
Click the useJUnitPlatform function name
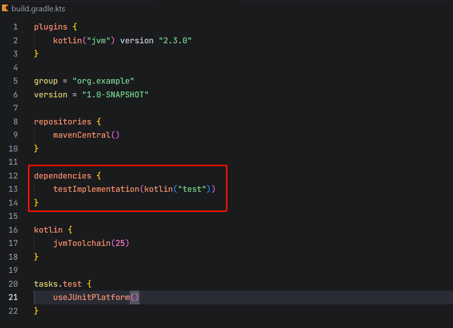[x=91, y=298]
